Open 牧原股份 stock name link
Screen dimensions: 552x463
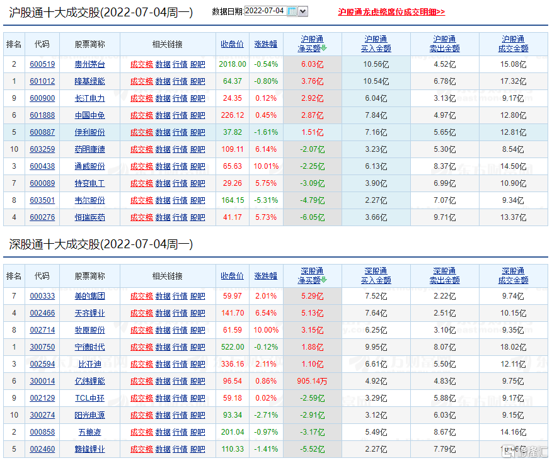[x=89, y=330]
